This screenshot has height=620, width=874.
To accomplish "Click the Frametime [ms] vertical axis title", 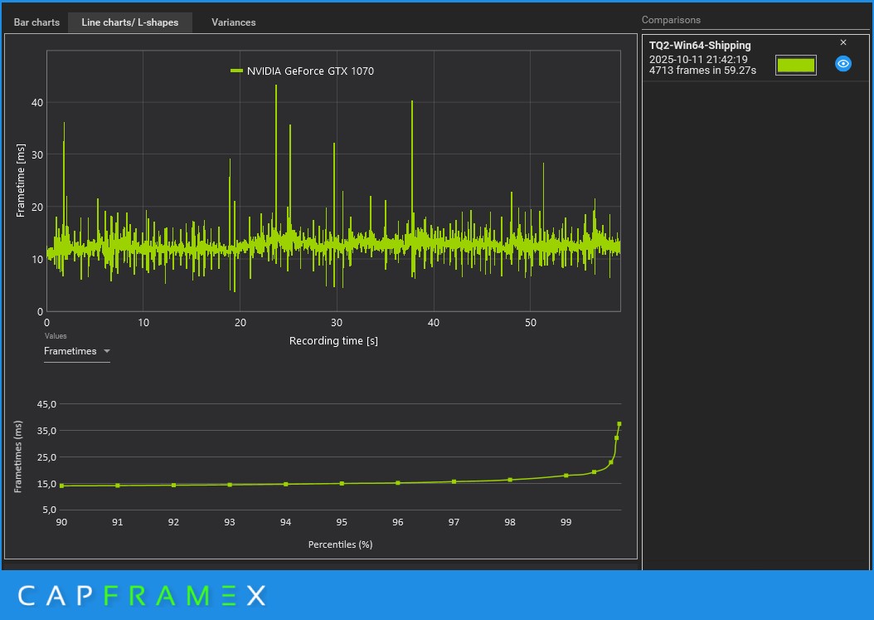I will pyautogui.click(x=21, y=180).
